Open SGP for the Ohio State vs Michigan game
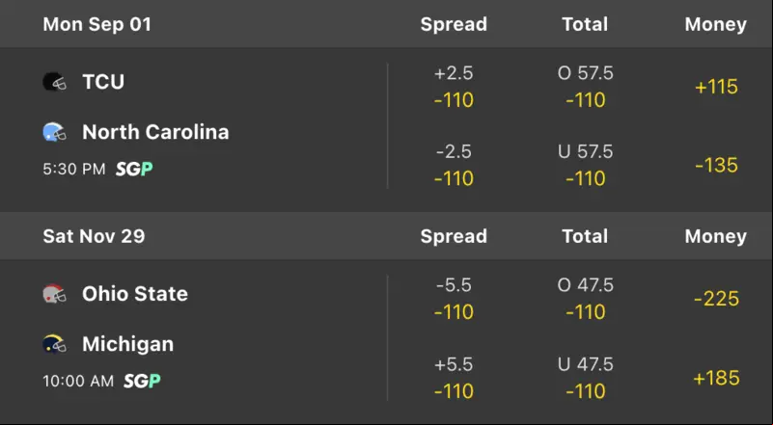This screenshot has height=425, width=773. click(142, 381)
